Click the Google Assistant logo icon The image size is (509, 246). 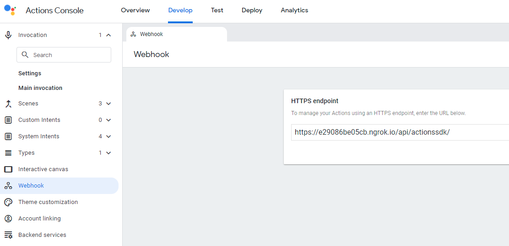click(10, 10)
